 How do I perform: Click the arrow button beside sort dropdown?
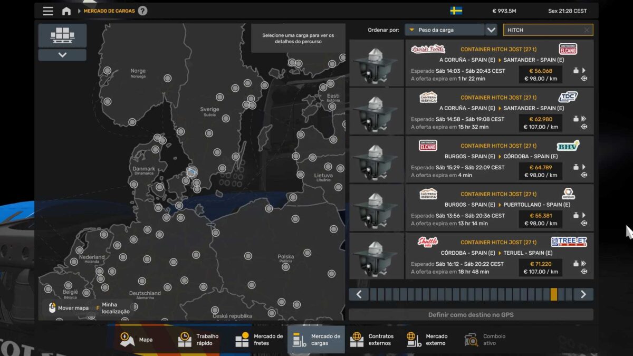(x=491, y=30)
